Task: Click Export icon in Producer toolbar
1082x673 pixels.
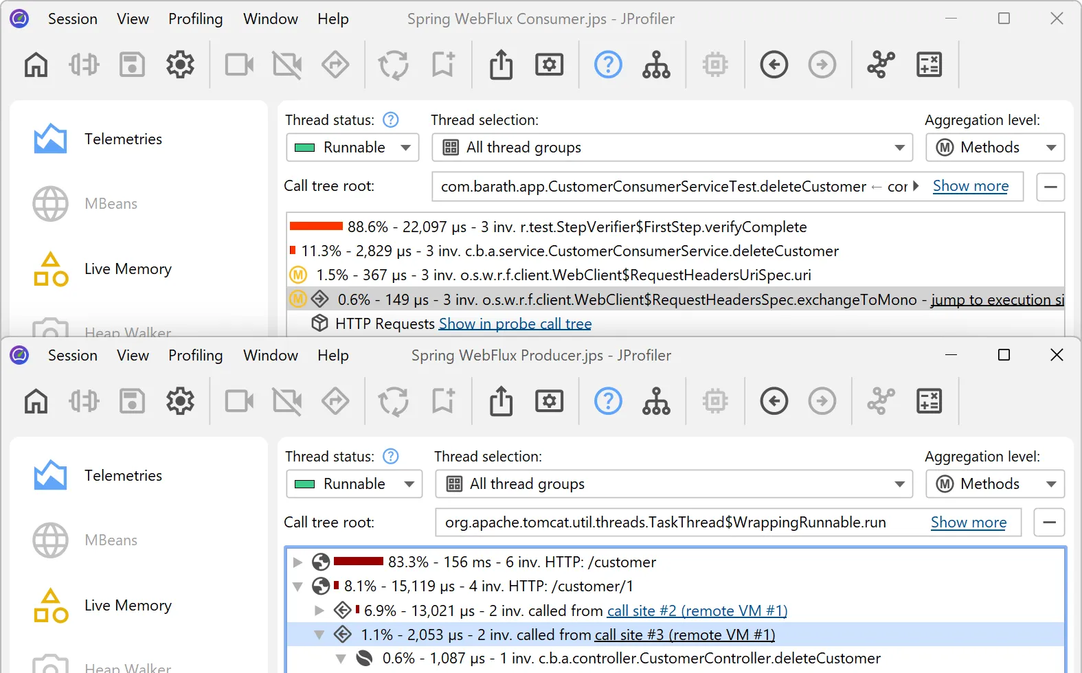Action: [501, 402]
